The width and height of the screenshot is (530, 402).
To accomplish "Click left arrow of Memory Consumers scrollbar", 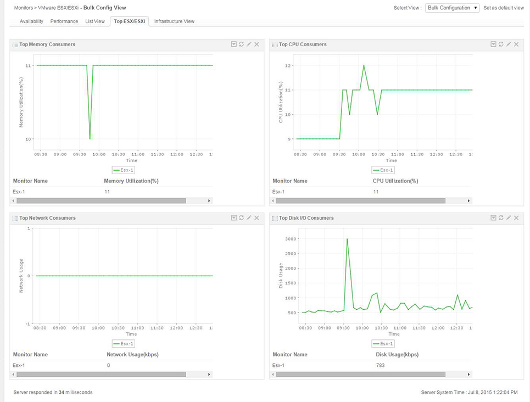I will 13,201.
